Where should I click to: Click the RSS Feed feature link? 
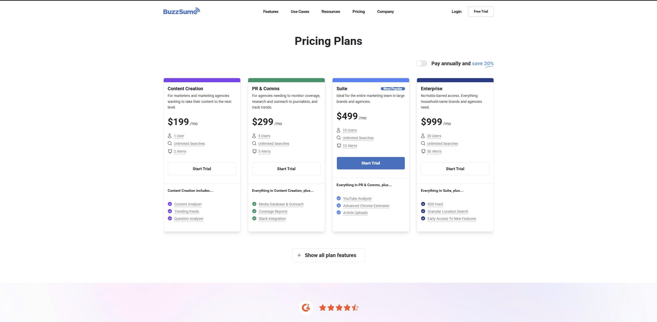click(435, 204)
